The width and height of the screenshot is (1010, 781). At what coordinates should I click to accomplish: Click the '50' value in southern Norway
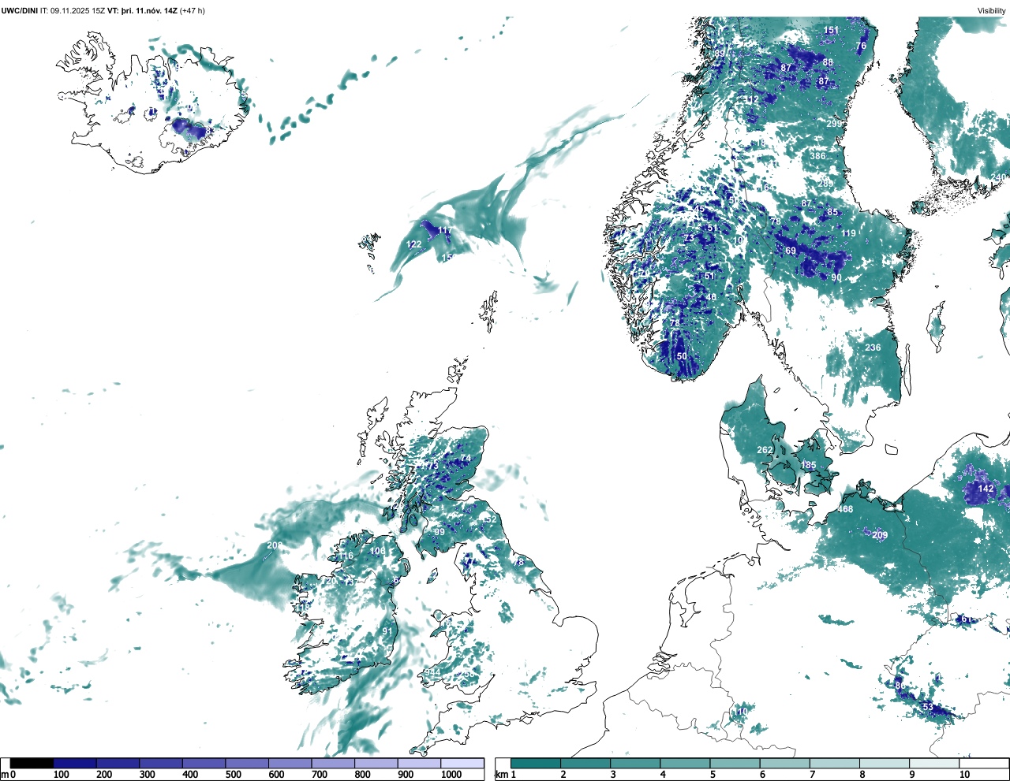click(682, 356)
